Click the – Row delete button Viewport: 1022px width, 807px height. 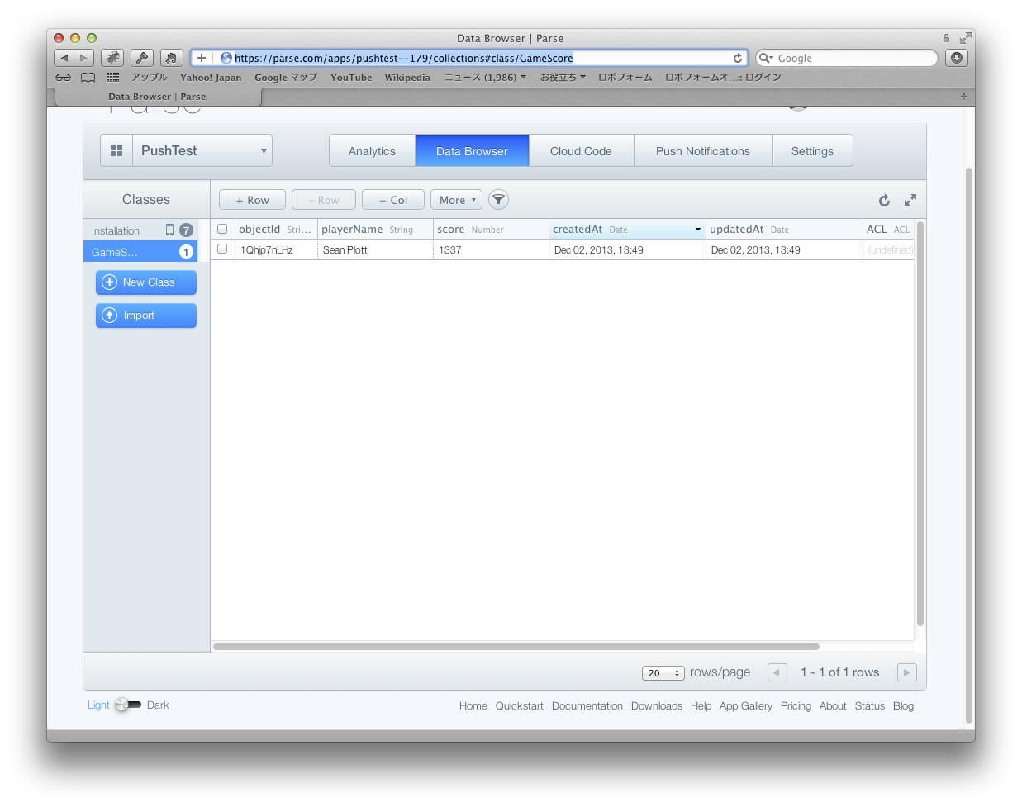pyautogui.click(x=324, y=200)
